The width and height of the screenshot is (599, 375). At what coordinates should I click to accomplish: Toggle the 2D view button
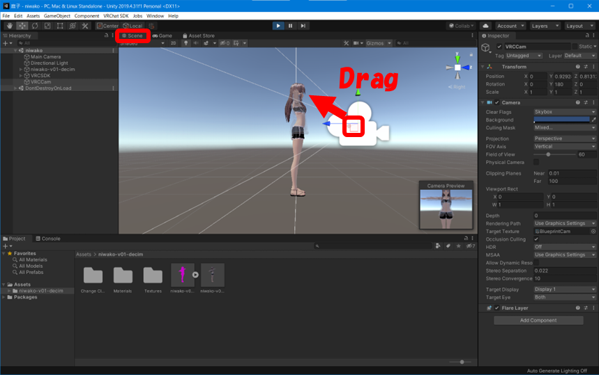(x=173, y=43)
